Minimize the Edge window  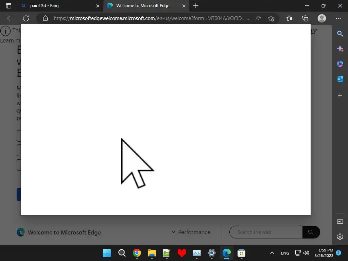point(307,6)
